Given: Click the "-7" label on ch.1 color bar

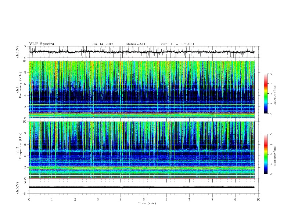Looking at the screenshot, I should 271,113.
